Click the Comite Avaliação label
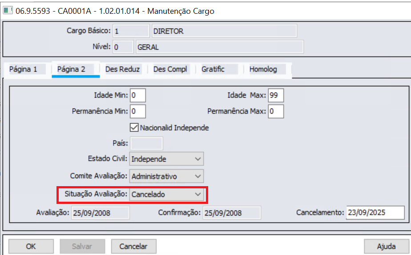This screenshot has width=411, height=255. 99,176
